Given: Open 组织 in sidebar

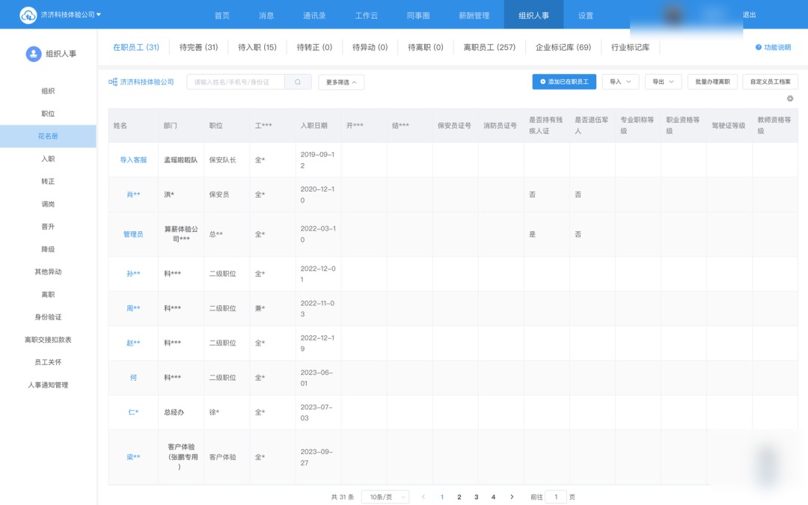Looking at the screenshot, I should coord(48,91).
